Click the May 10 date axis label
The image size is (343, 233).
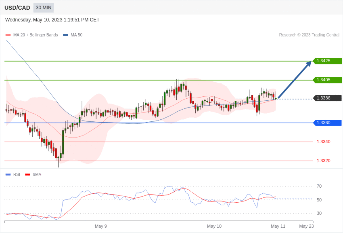[x=214, y=226]
